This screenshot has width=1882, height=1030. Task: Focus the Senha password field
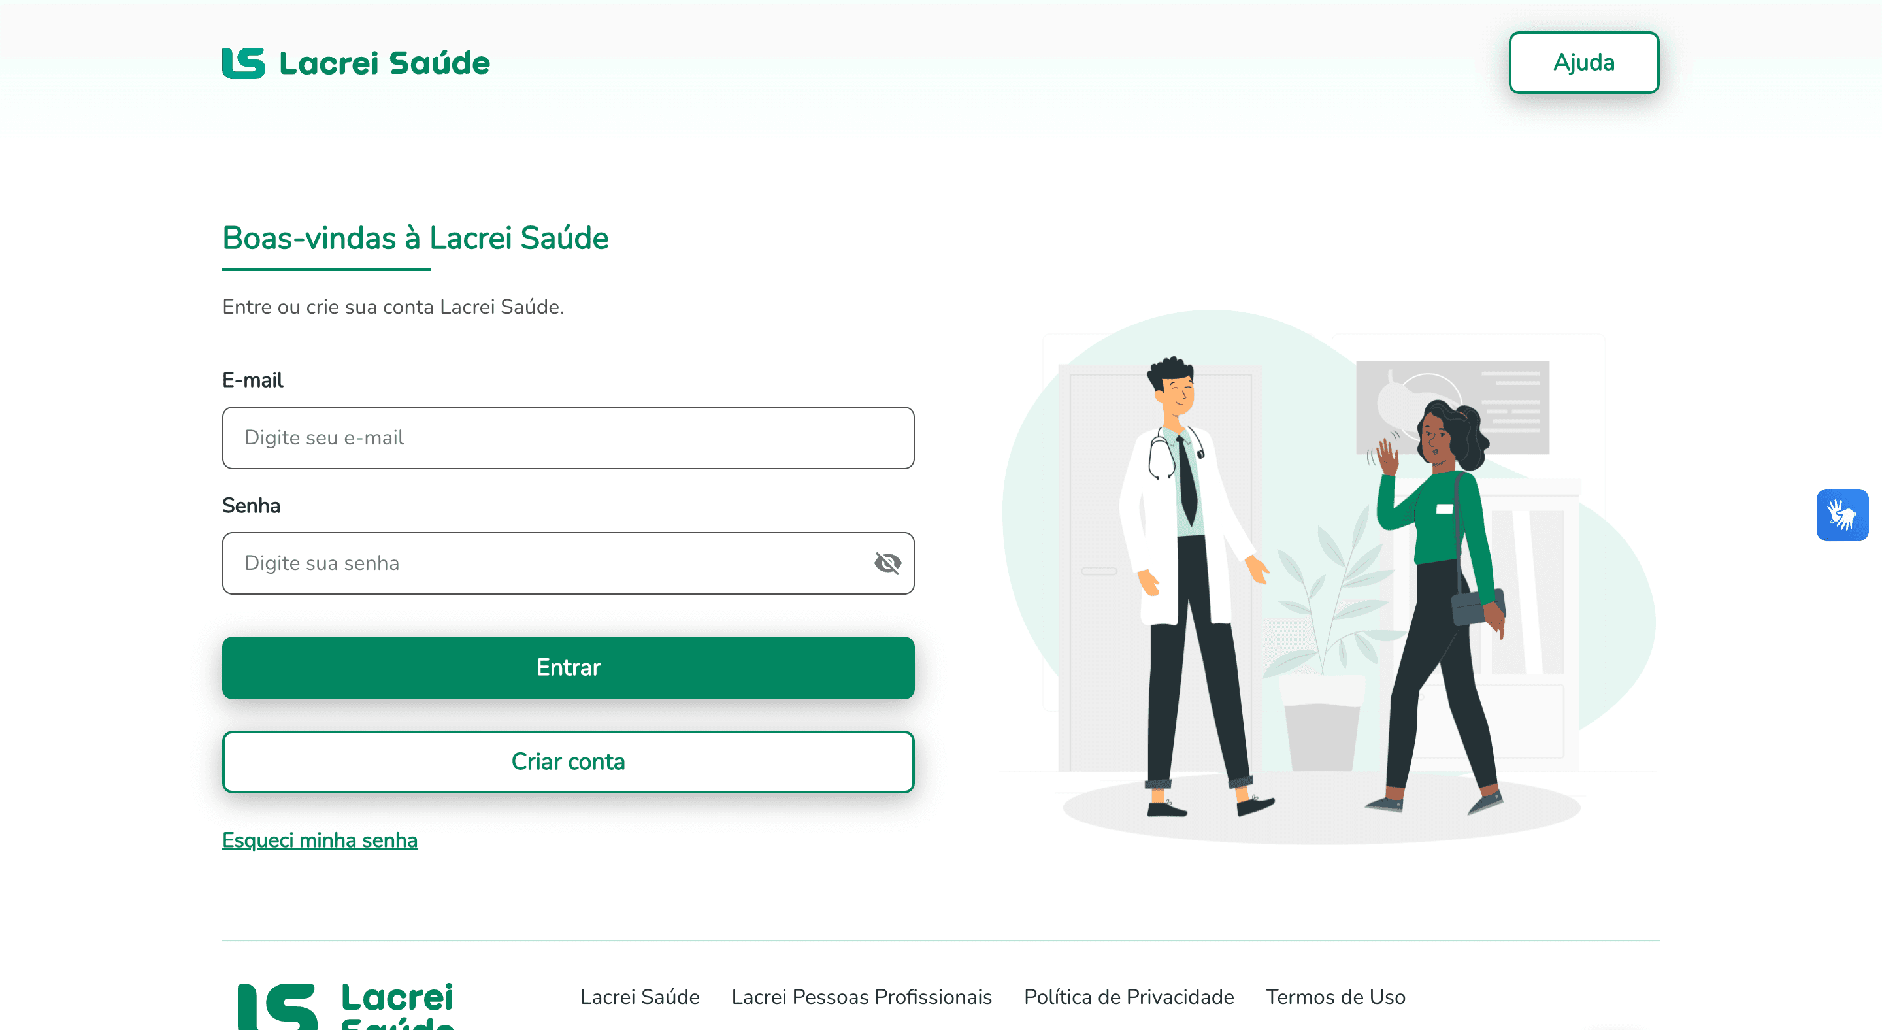(569, 563)
